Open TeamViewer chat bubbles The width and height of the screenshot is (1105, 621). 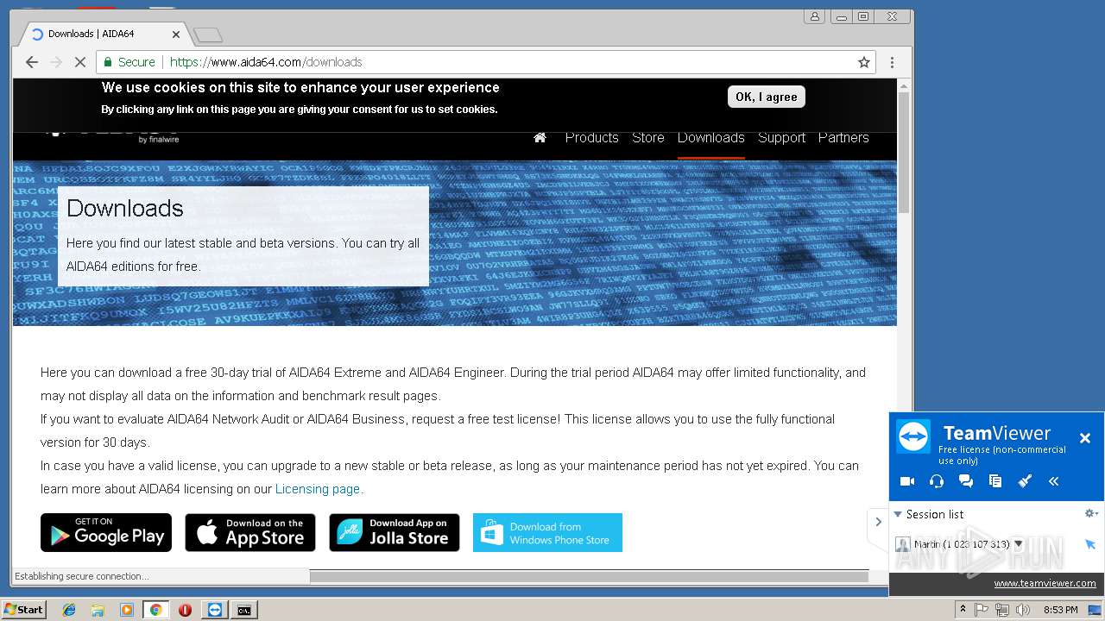[966, 481]
